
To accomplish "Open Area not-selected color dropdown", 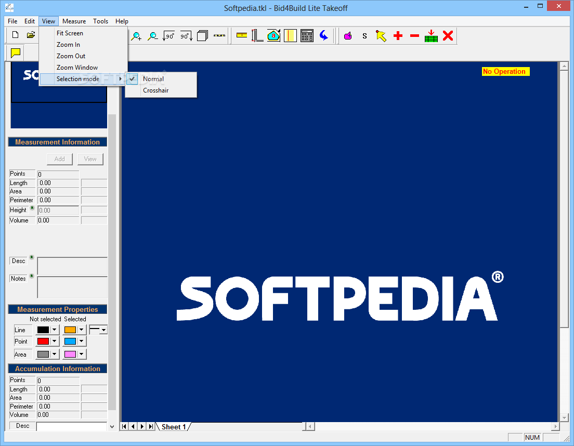I will click(x=54, y=354).
